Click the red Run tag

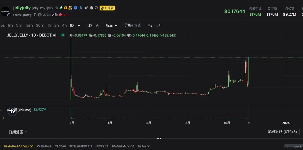[64, 15]
